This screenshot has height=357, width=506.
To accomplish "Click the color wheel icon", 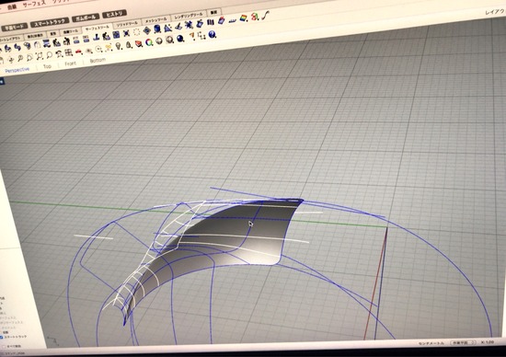I will (149, 42).
